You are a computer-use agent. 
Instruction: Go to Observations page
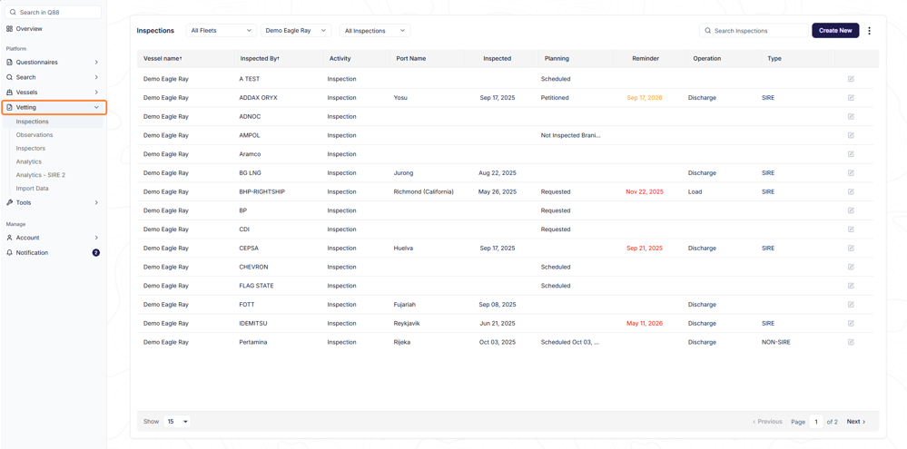(x=35, y=134)
